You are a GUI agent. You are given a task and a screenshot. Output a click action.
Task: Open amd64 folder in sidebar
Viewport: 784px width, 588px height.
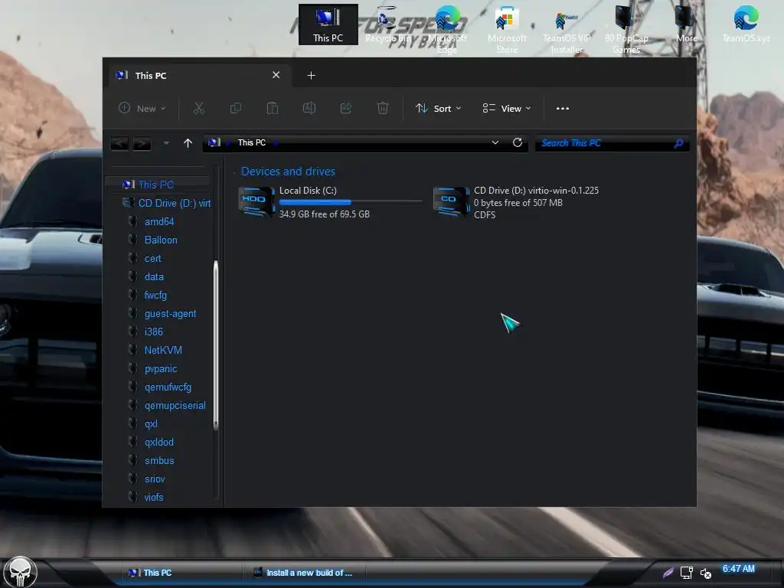[x=159, y=221]
